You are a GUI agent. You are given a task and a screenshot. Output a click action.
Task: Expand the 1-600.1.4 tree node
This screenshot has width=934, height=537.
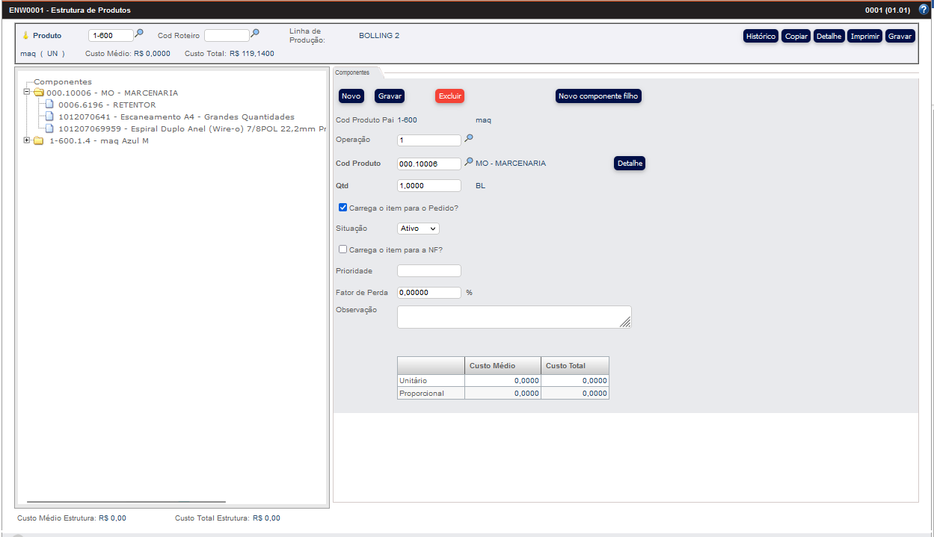tap(27, 140)
